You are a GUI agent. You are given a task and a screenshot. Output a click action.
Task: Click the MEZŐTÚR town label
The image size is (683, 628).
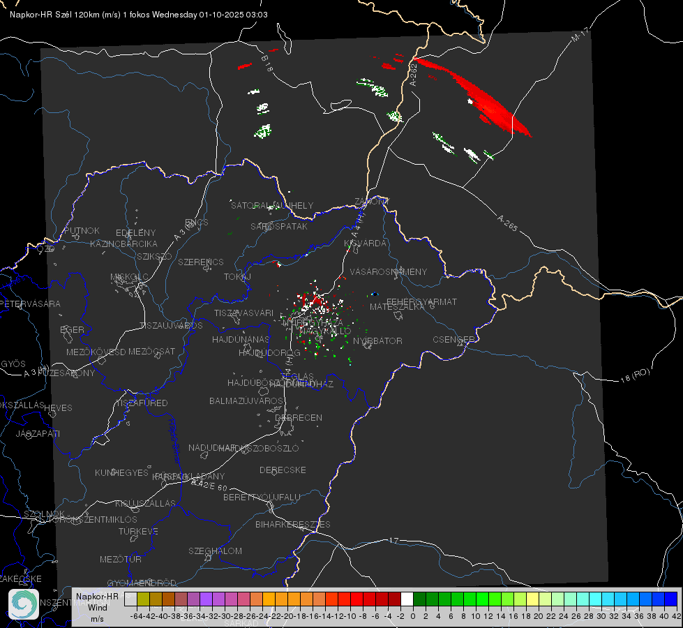pyautogui.click(x=120, y=560)
